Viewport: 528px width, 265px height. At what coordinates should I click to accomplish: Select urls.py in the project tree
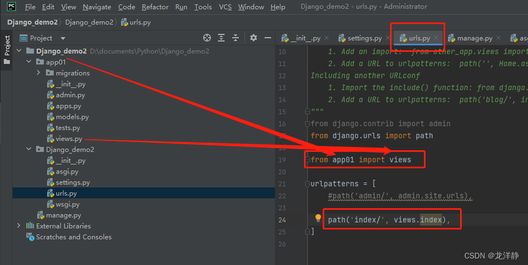coord(144,193)
